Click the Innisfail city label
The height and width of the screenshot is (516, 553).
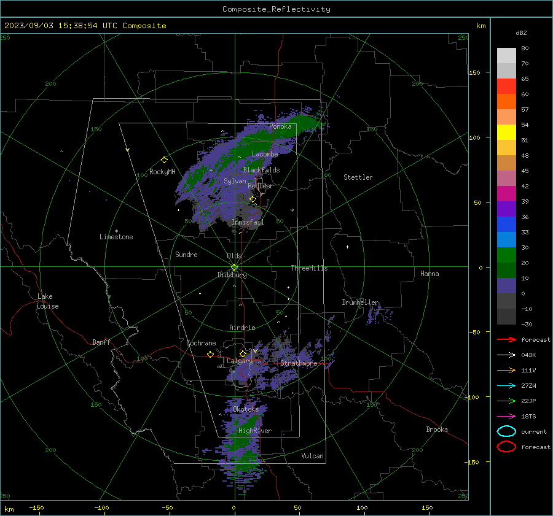248,222
